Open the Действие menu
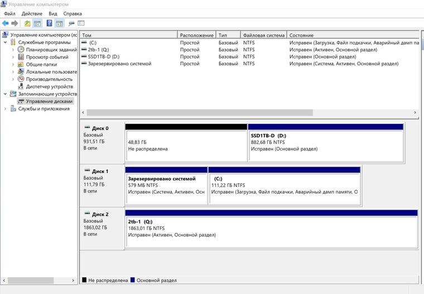This screenshot has height=294, width=424. (32, 13)
